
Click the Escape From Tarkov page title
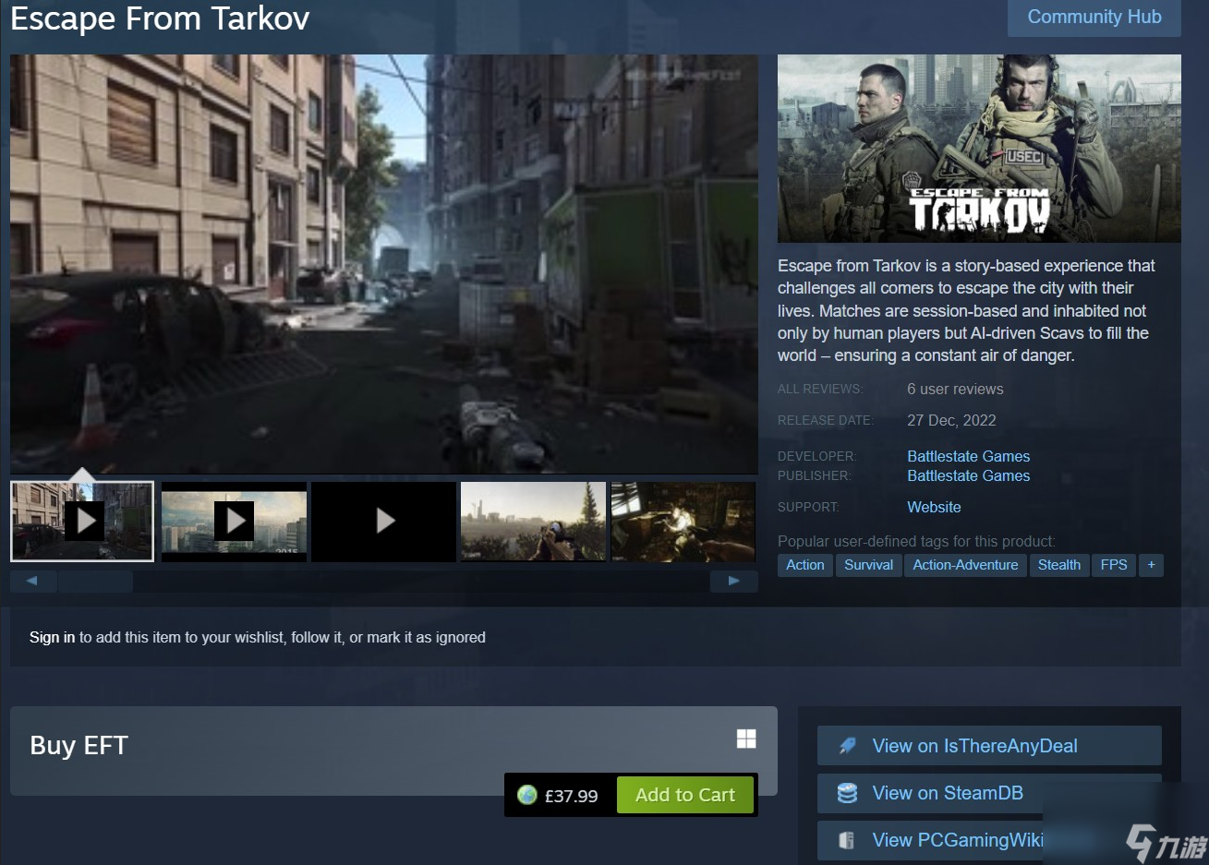[160, 18]
